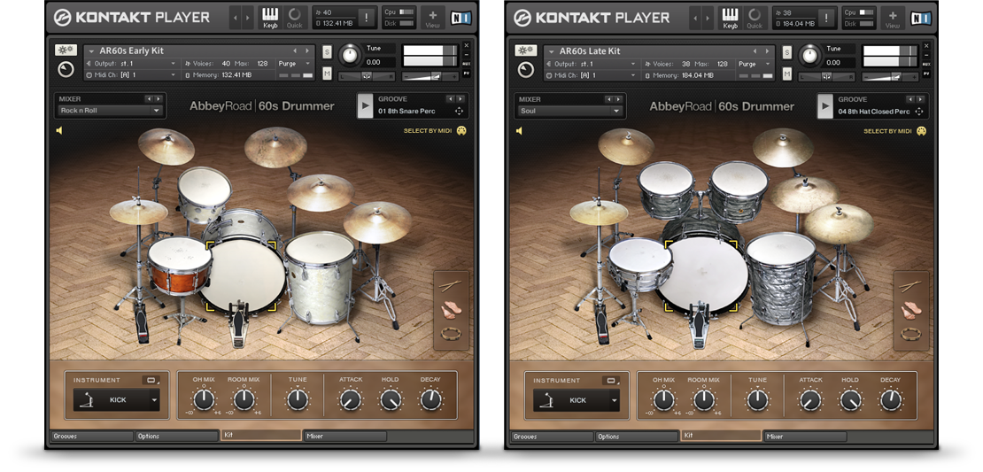This screenshot has width=983, height=472.
Task: Open the Rock n Roll mixer preset dropdown
Action: (x=111, y=111)
